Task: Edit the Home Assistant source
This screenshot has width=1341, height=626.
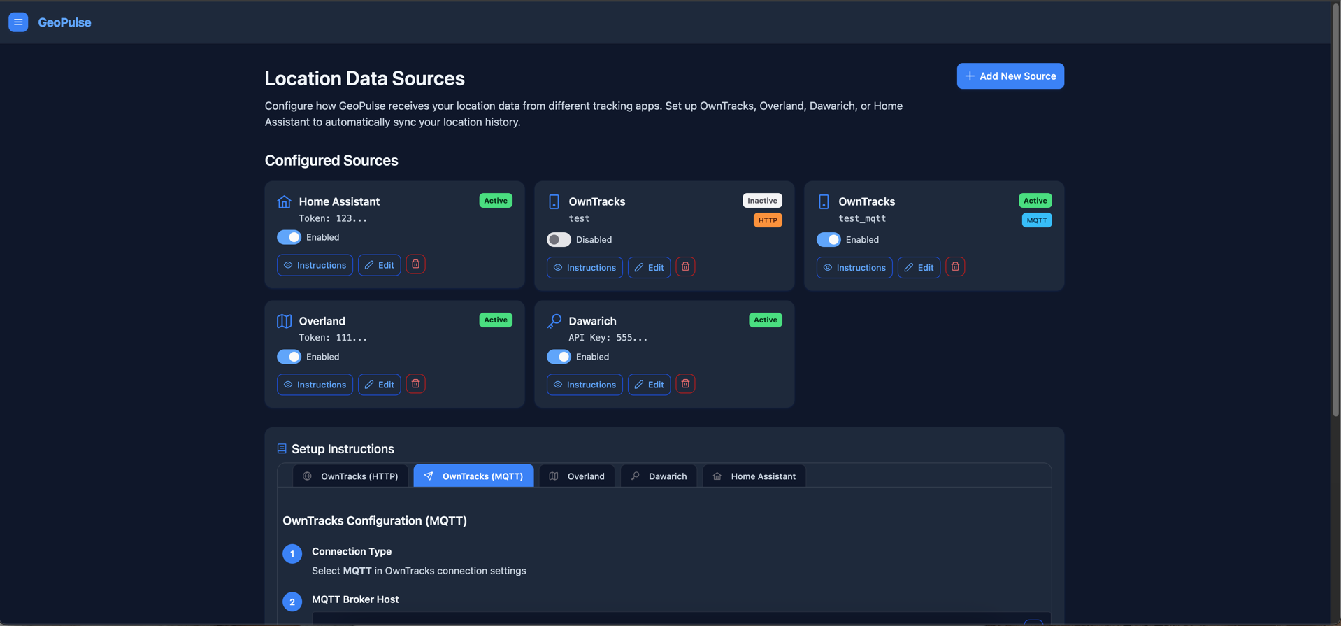Action: (x=380, y=265)
